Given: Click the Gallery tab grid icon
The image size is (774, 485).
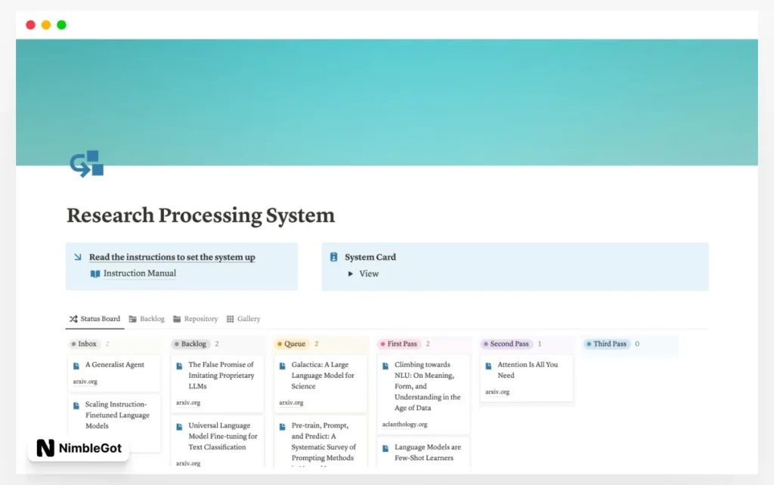Looking at the screenshot, I should [x=230, y=320].
